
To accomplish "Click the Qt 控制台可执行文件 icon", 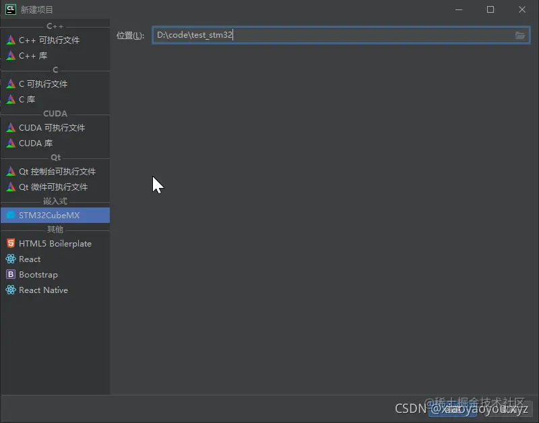I will [11, 171].
